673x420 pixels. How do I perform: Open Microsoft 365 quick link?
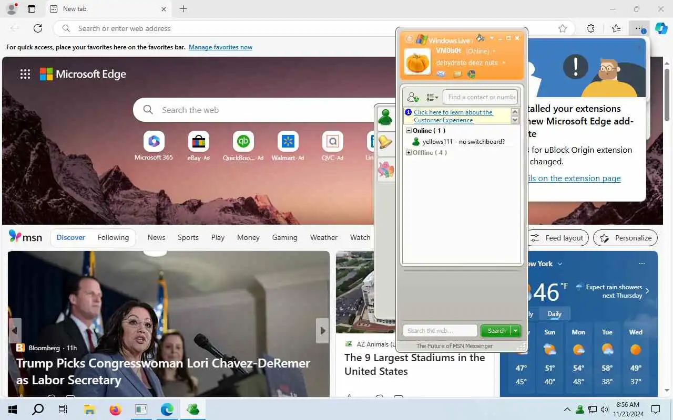click(154, 146)
